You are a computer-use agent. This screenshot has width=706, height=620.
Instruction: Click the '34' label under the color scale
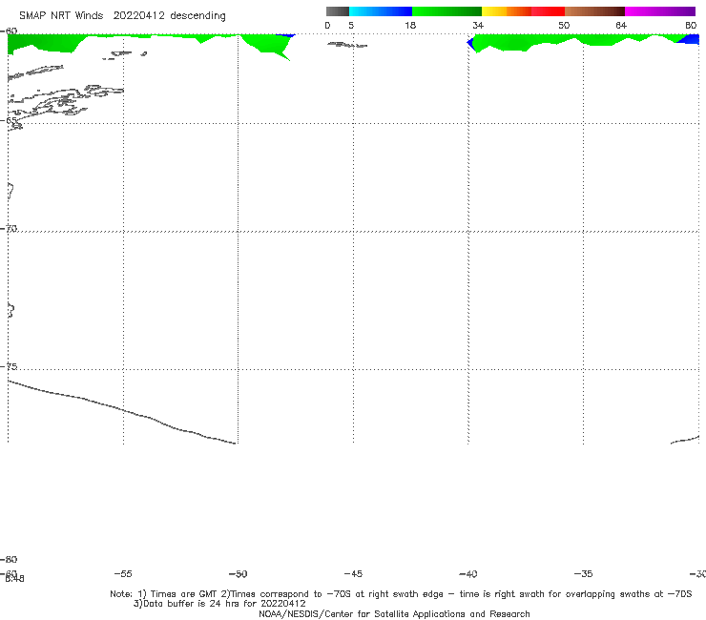478,25
